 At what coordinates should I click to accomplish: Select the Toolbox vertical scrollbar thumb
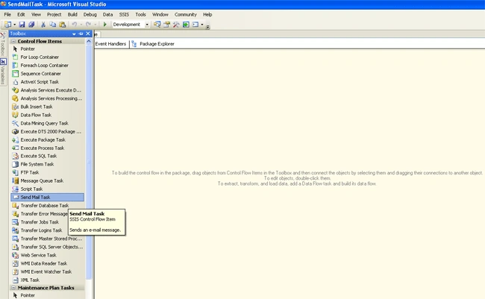(89, 163)
